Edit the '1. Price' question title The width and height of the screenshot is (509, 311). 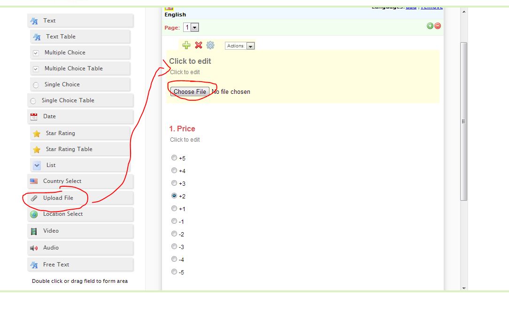(182, 129)
